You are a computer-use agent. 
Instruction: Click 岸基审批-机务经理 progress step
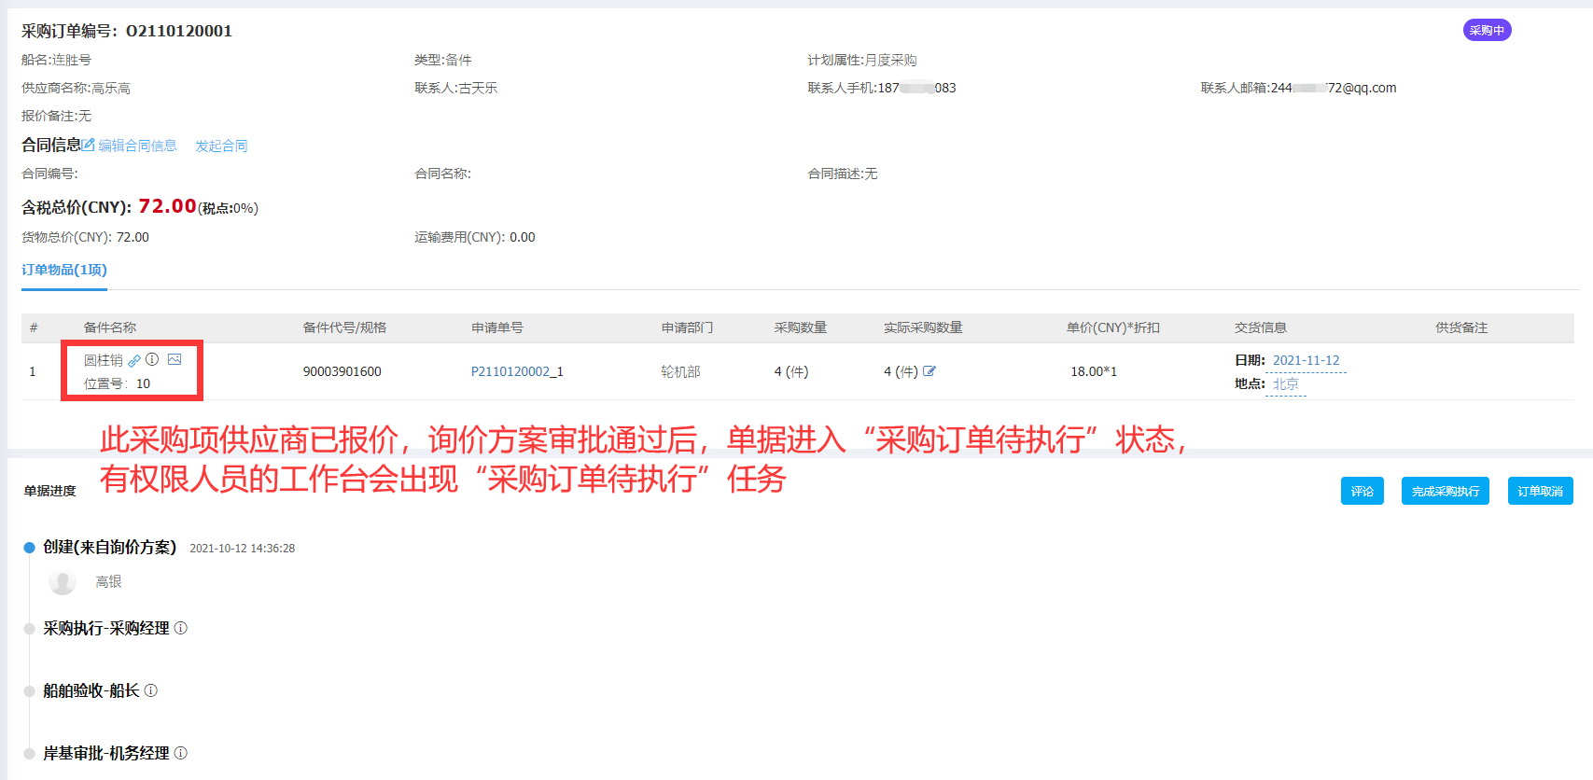[x=106, y=753]
